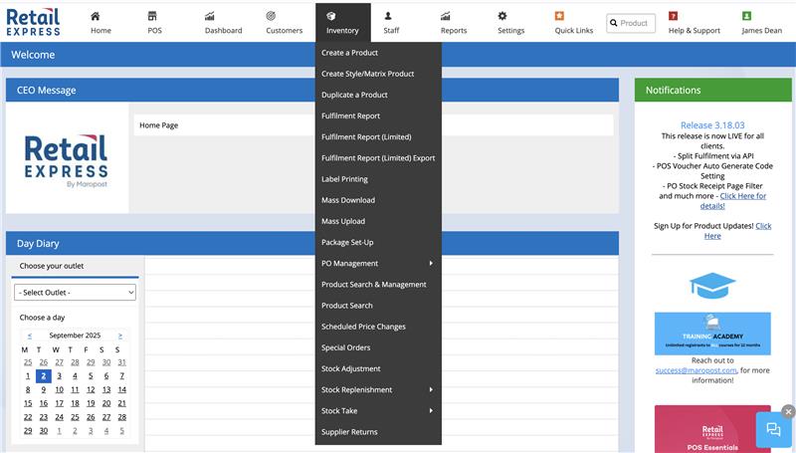Open the POS Essentials banner
This screenshot has width=796, height=453.
pyautogui.click(x=712, y=429)
